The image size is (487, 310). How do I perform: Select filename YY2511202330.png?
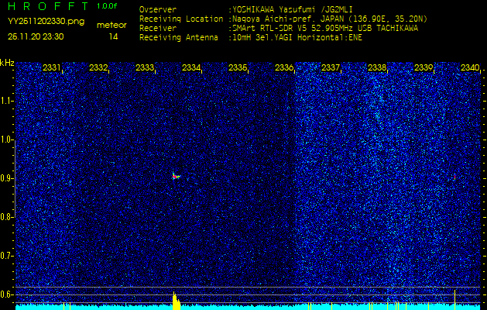point(46,21)
